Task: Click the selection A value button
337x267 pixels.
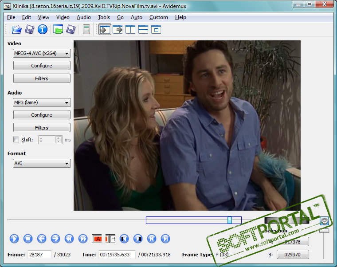Action: (x=293, y=242)
